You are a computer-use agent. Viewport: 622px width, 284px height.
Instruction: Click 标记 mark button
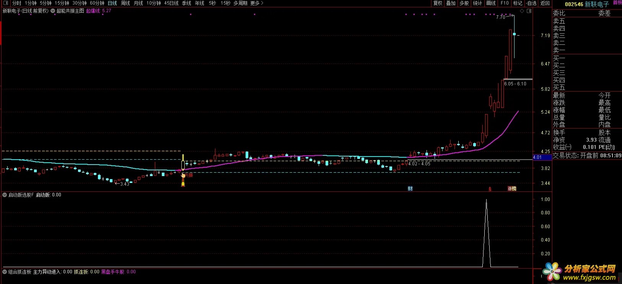518,3
